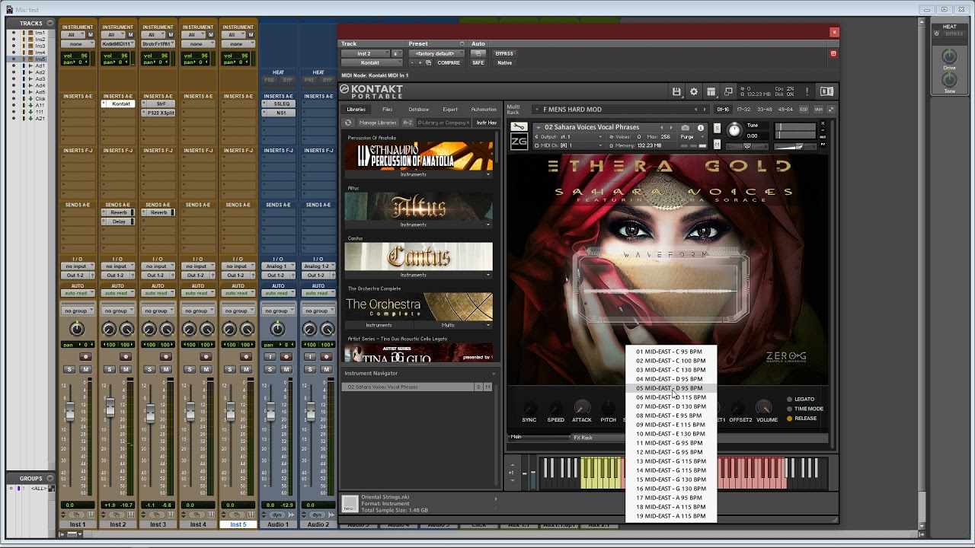The image size is (975, 548).
Task: Click the Audio 1 volume fader
Action: [x=270, y=412]
